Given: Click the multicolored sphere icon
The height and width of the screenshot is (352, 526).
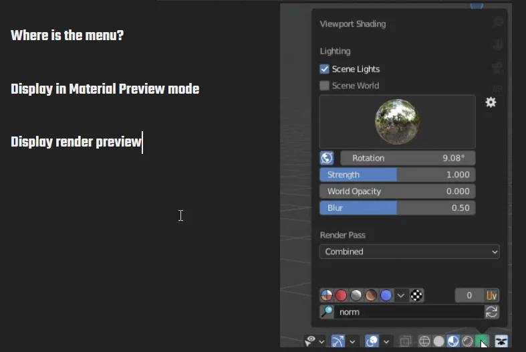Looking at the screenshot, I should coord(327,296).
